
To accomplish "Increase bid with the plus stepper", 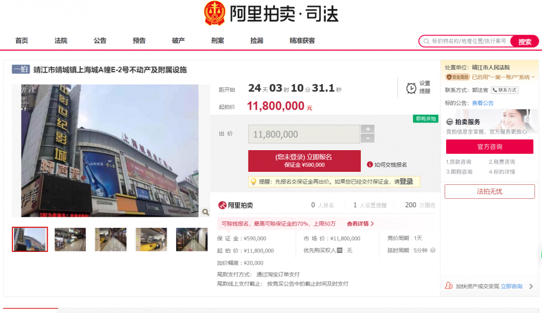I will pos(367,129).
